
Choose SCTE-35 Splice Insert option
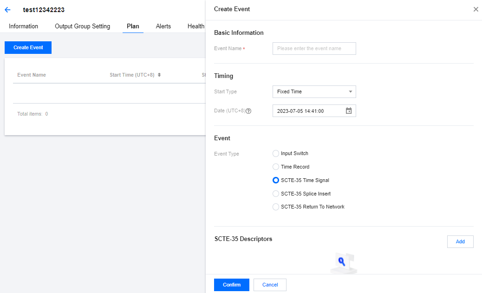[x=276, y=194]
